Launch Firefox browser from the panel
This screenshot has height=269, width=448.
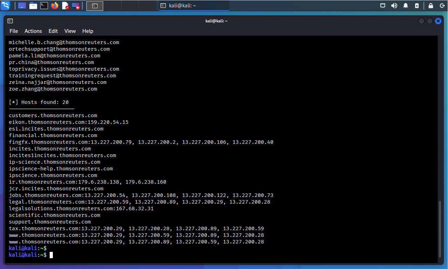click(x=54, y=6)
